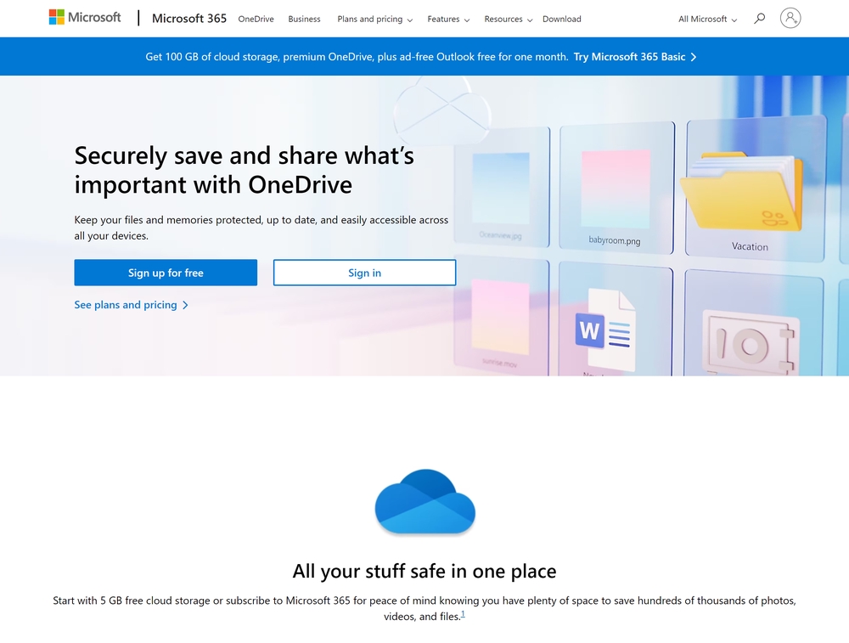
Task: Open the Resources dropdown
Action: 503,19
